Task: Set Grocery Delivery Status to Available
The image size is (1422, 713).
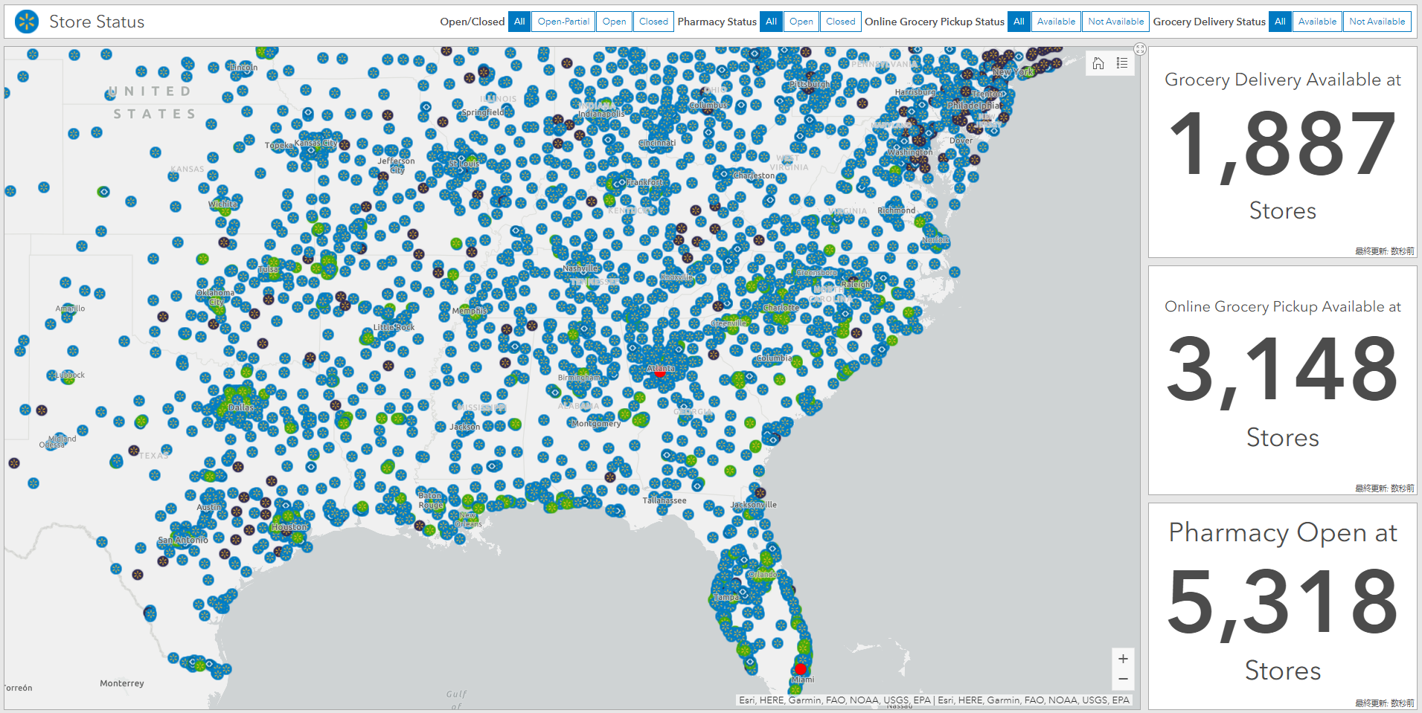Action: click(x=1317, y=22)
